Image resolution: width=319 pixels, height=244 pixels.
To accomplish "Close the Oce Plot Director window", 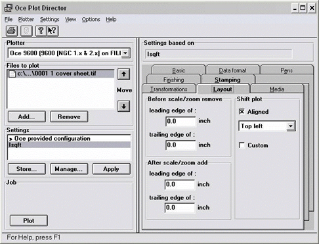I will point(312,9).
